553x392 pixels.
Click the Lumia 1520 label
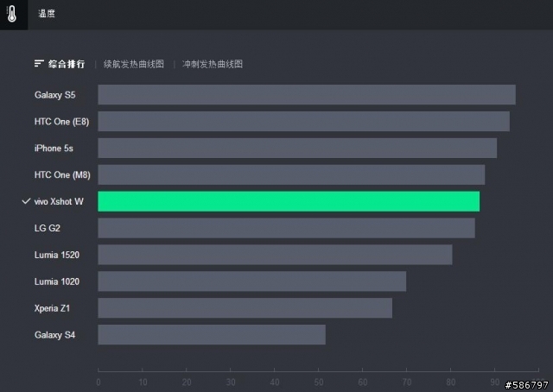pos(57,255)
